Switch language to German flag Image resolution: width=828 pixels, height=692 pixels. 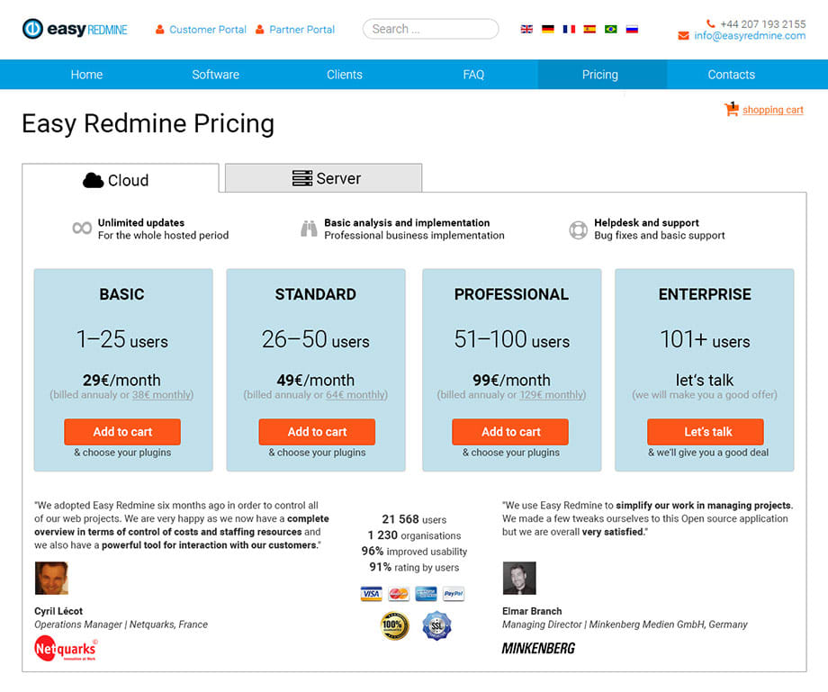coord(548,29)
